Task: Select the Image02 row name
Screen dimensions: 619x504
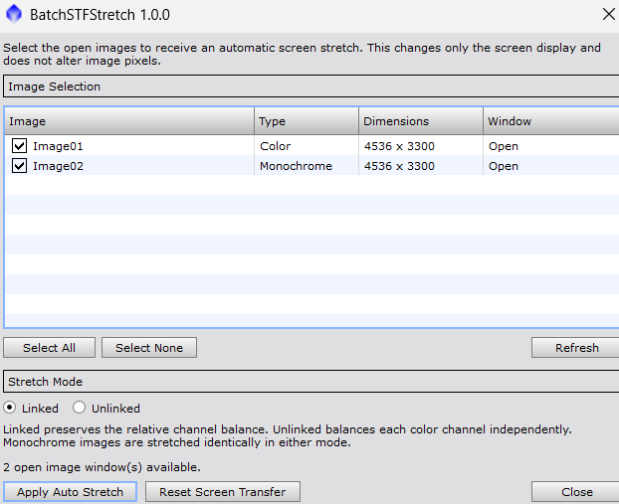Action: [x=58, y=166]
